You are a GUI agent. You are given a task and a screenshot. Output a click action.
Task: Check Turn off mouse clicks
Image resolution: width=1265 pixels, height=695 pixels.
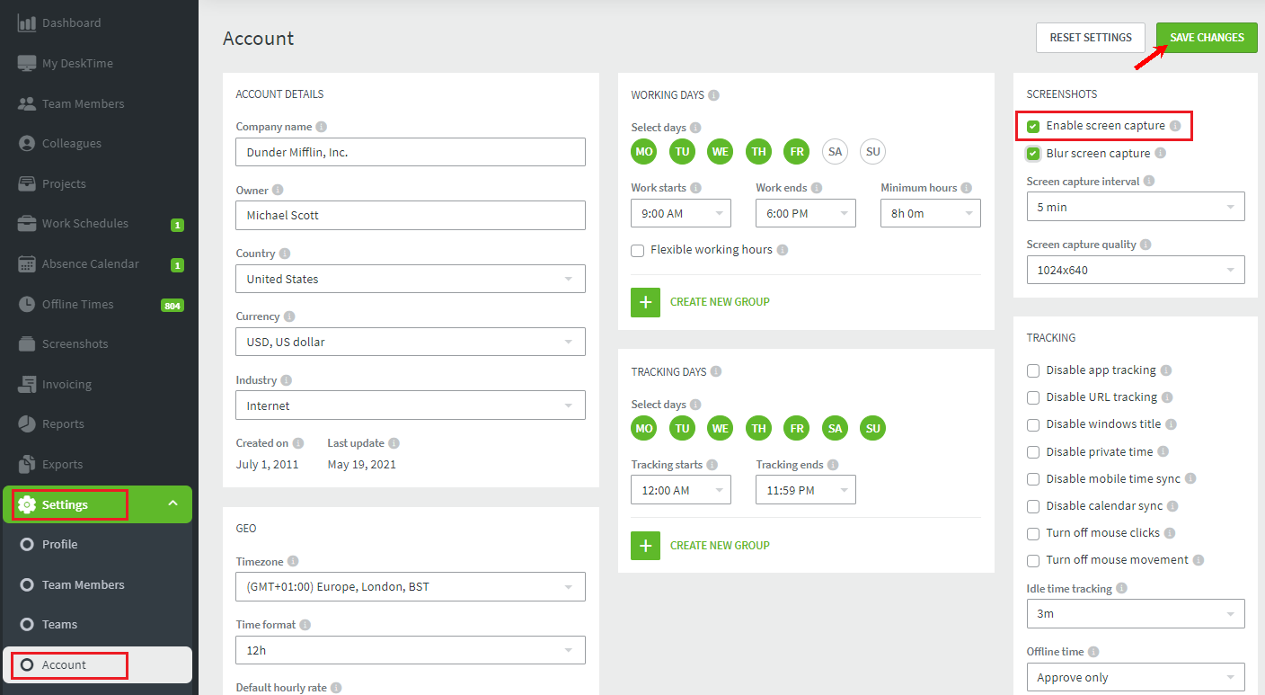click(1033, 533)
